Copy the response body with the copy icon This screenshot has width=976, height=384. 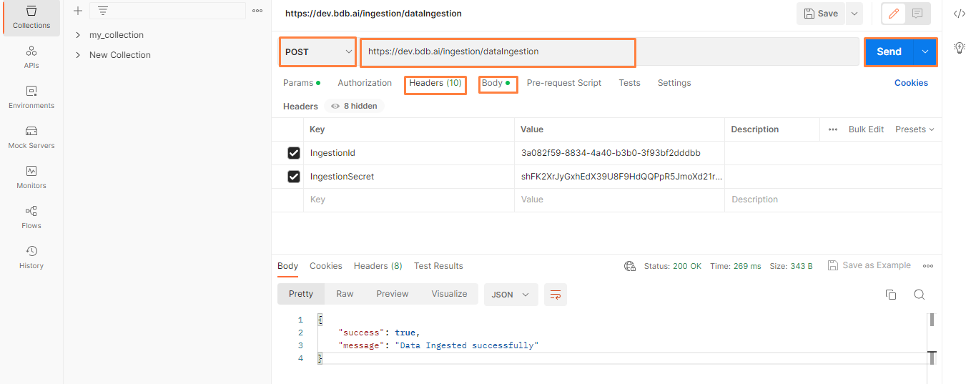click(891, 295)
